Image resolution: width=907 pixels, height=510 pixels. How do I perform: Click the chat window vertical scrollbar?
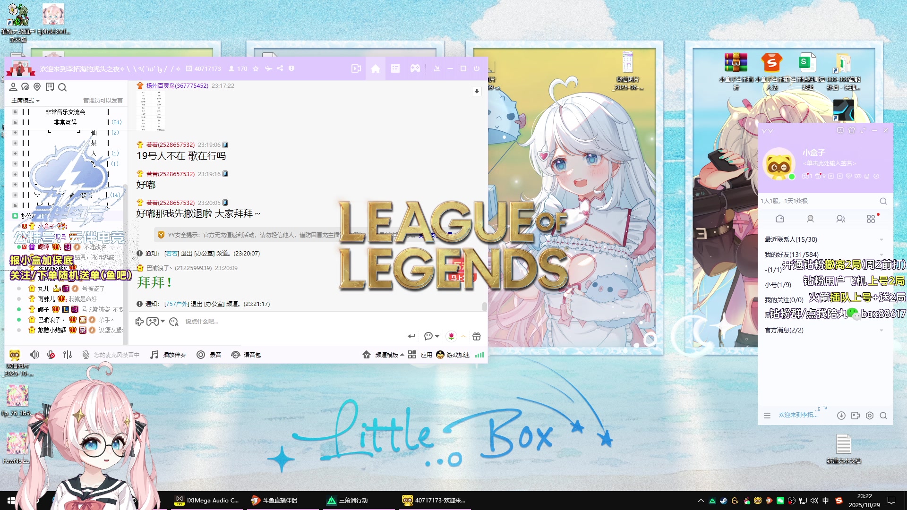coord(484,306)
